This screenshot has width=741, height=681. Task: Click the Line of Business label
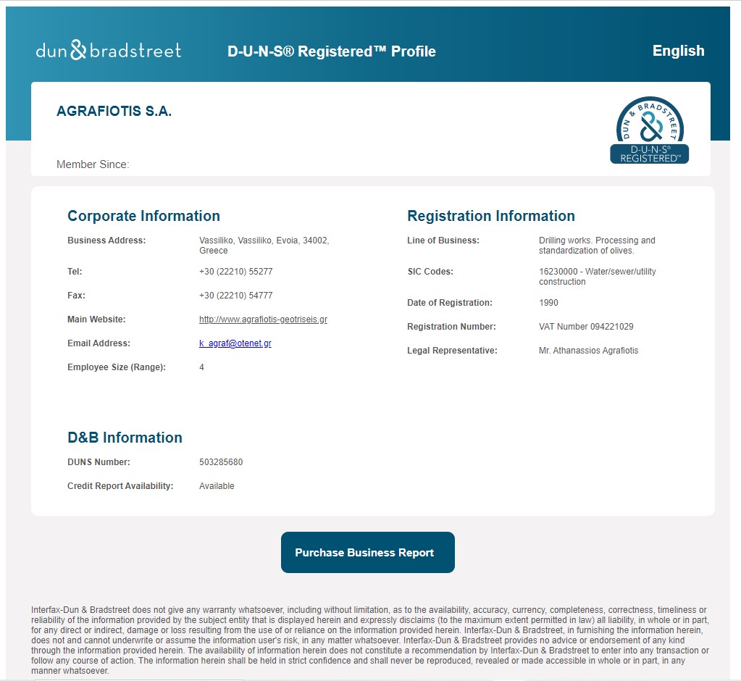point(443,241)
